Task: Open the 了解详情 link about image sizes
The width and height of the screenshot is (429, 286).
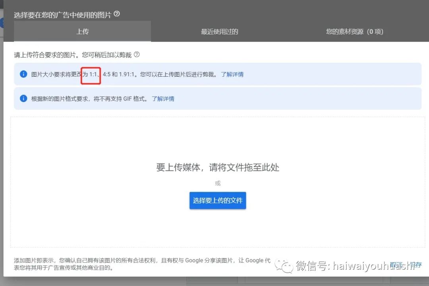Action: pos(233,74)
